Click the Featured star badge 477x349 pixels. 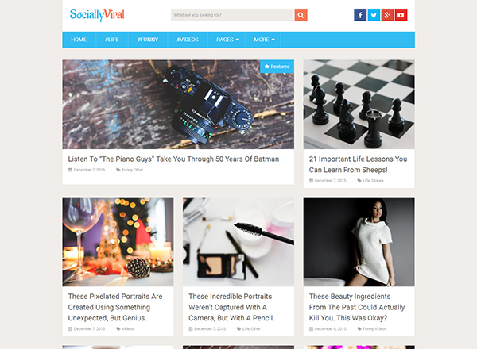click(x=277, y=67)
